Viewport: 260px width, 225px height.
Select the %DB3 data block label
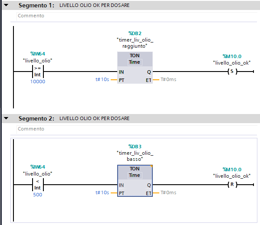(x=135, y=147)
